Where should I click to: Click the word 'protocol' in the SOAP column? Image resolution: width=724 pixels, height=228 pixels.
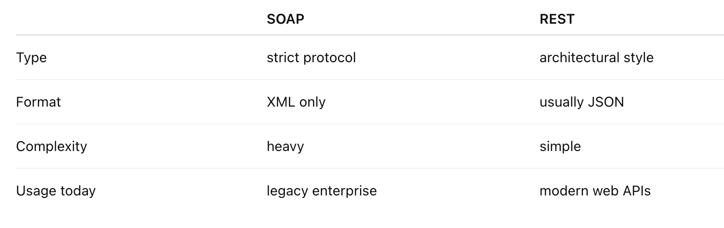click(329, 58)
